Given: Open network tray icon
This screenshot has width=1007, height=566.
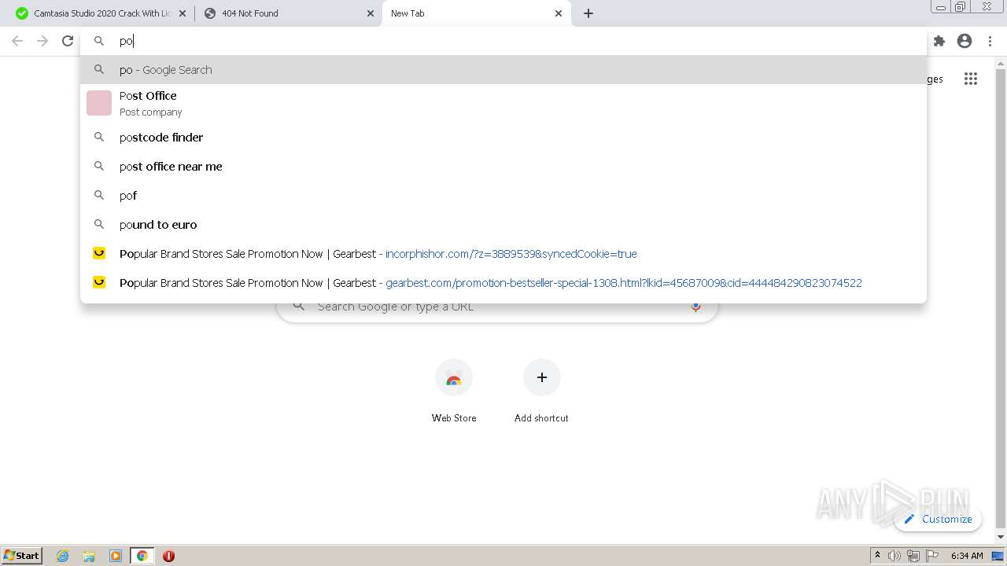Looking at the screenshot, I should [913, 556].
